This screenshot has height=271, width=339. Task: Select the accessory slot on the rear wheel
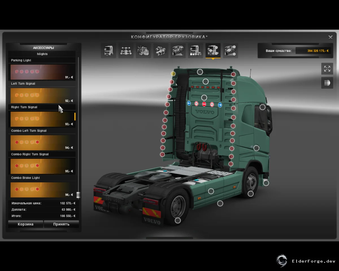pyautogui.click(x=178, y=220)
